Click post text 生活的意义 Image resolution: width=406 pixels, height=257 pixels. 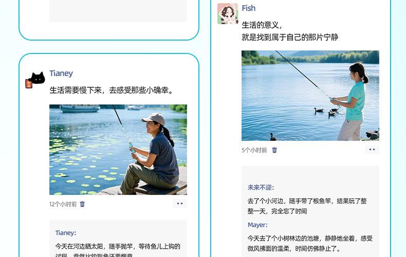(x=260, y=25)
